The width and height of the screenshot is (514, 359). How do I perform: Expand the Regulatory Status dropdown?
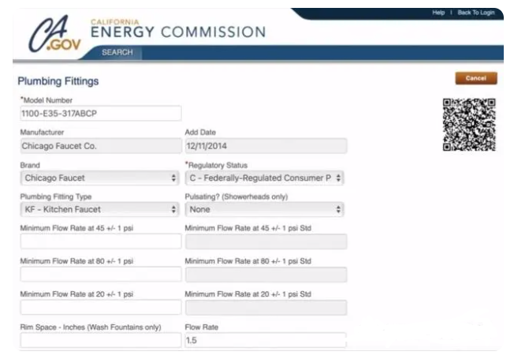point(264,178)
